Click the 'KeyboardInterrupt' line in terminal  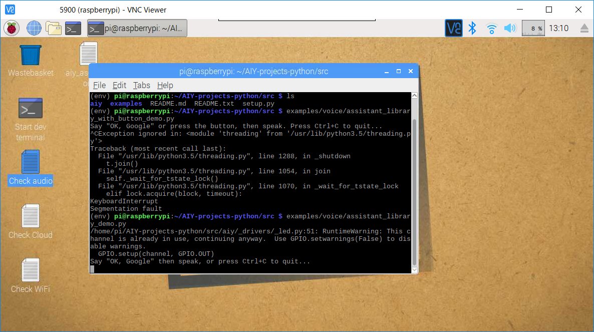[x=124, y=201]
